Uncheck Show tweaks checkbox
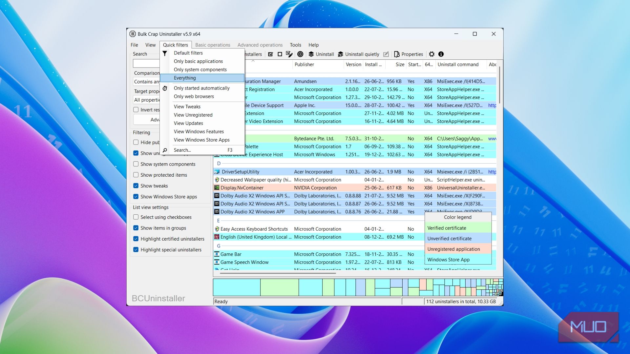 point(136,186)
